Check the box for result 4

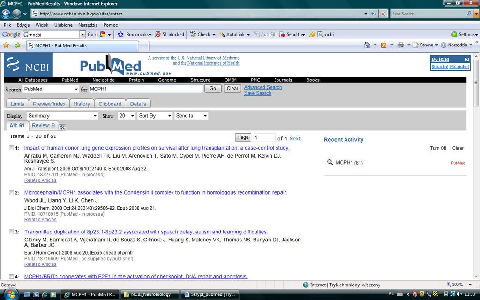[11, 277]
